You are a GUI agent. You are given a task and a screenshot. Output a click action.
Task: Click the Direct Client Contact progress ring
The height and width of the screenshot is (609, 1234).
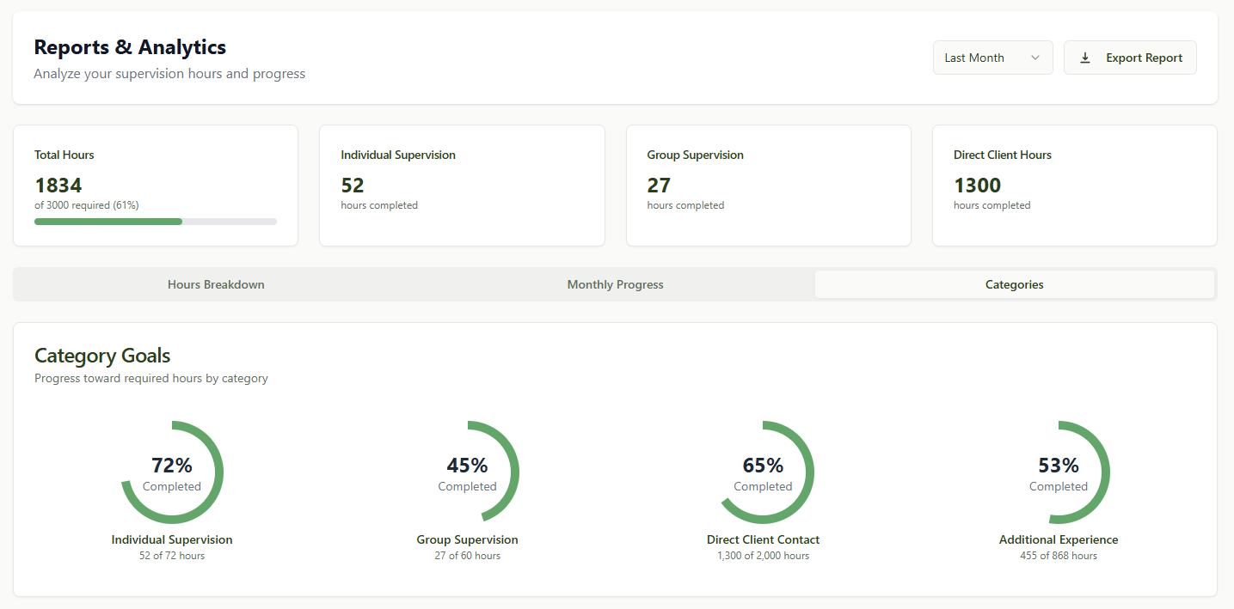point(763,472)
